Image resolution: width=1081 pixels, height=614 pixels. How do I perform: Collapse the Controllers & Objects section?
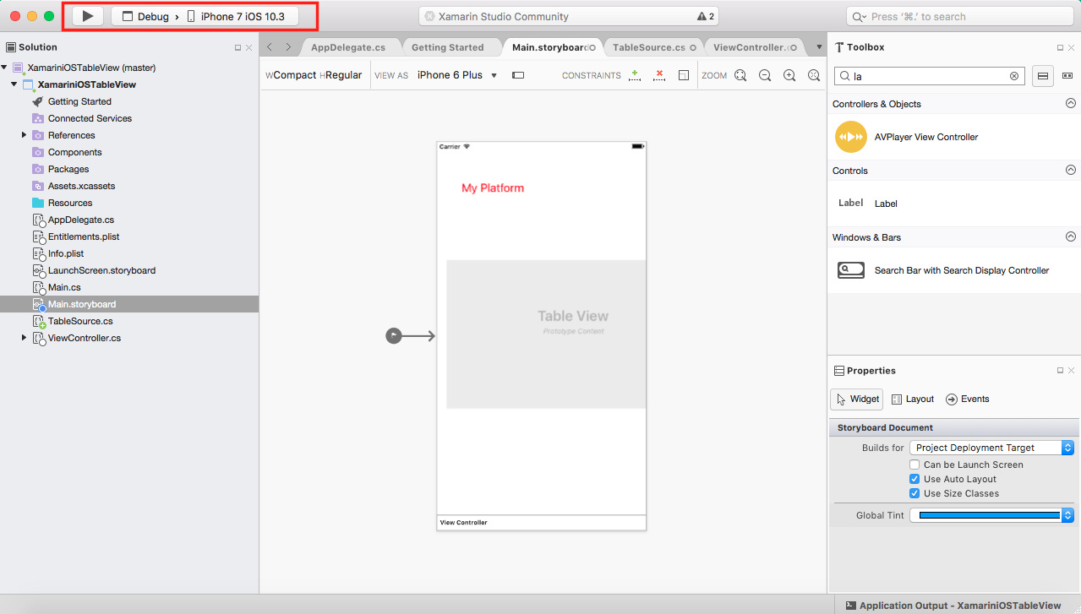1070,102
